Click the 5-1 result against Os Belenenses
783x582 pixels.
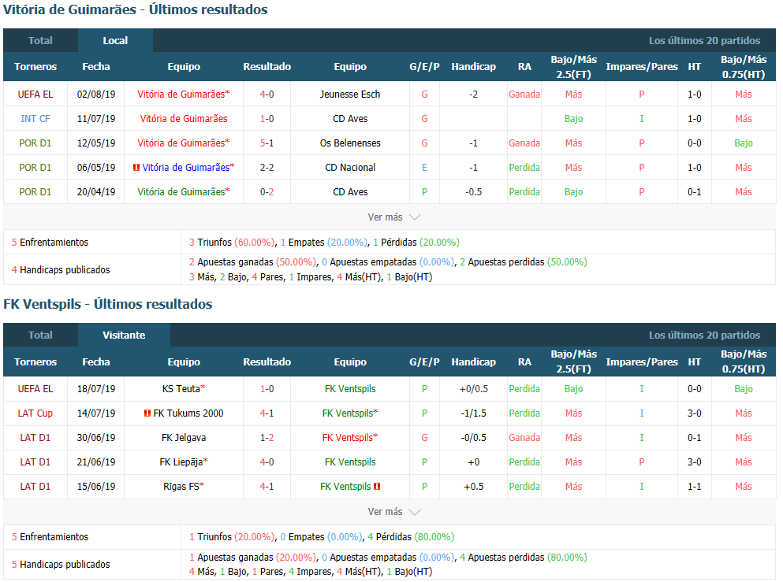pos(267,143)
